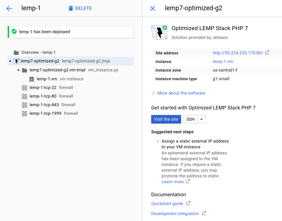Click the trash icon for Delete

(71, 8)
